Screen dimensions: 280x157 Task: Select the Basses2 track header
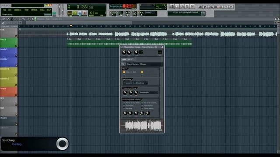pyautogui.click(x=9, y=82)
